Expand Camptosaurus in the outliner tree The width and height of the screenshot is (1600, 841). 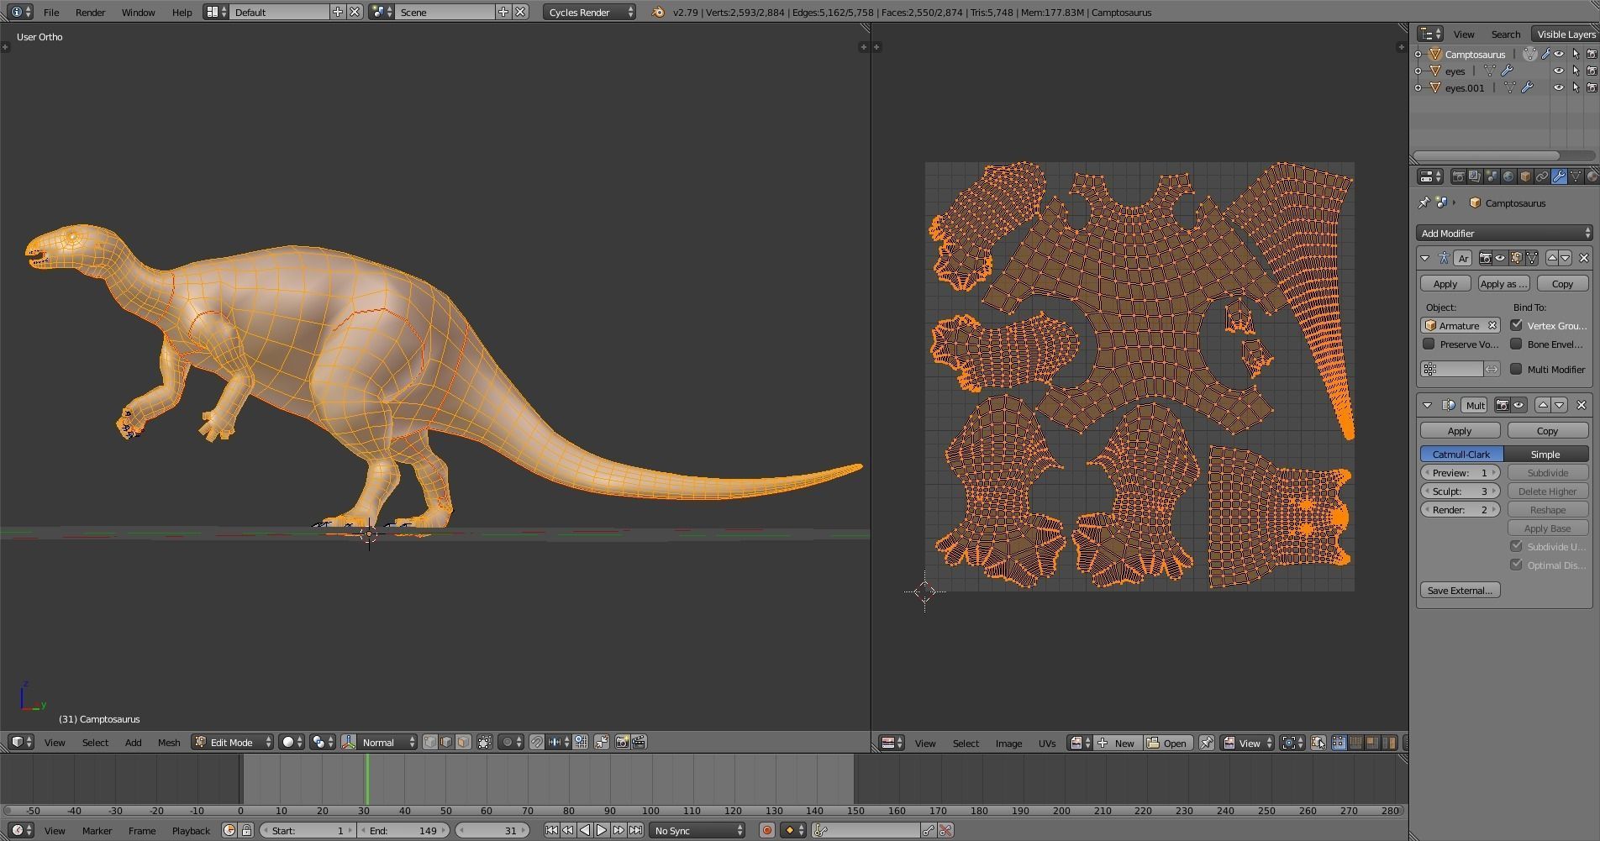click(x=1418, y=54)
